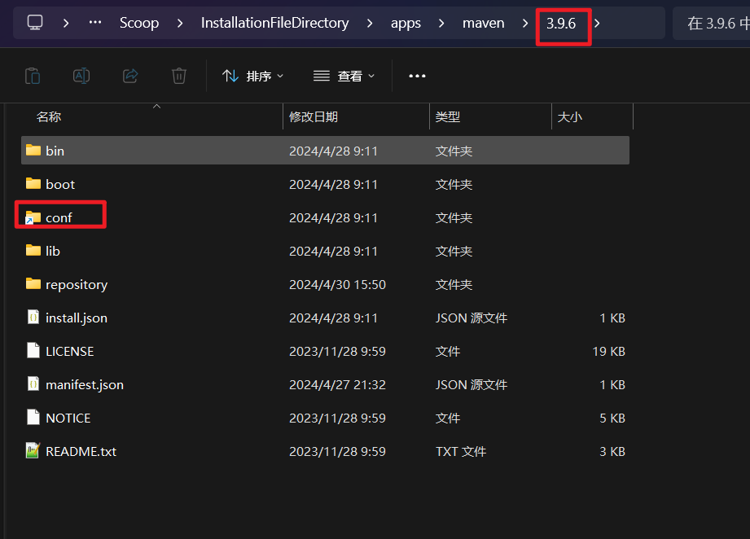Click the NOTICE file icon
Screen dimensions: 750x539
[33, 417]
